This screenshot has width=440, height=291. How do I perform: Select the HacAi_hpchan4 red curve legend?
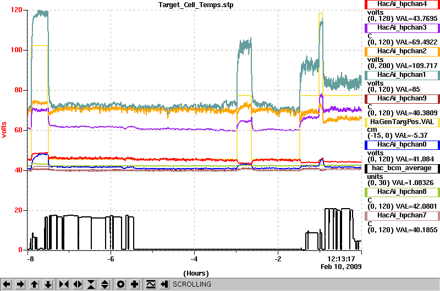(x=402, y=4)
